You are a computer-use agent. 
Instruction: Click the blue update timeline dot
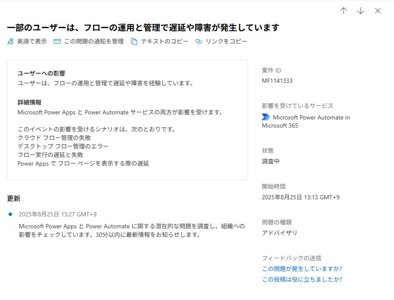[10, 214]
